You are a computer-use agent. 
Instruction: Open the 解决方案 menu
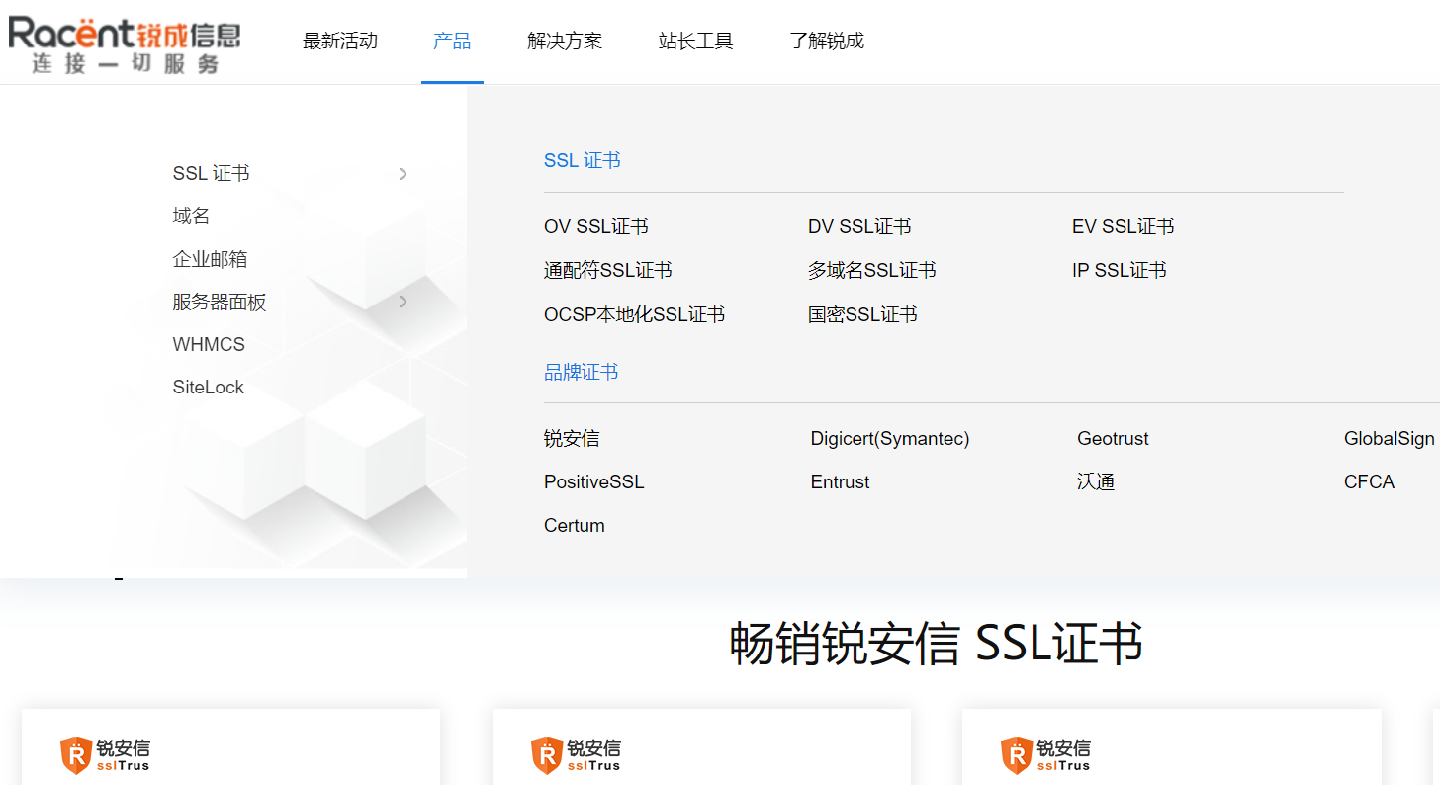click(x=565, y=41)
